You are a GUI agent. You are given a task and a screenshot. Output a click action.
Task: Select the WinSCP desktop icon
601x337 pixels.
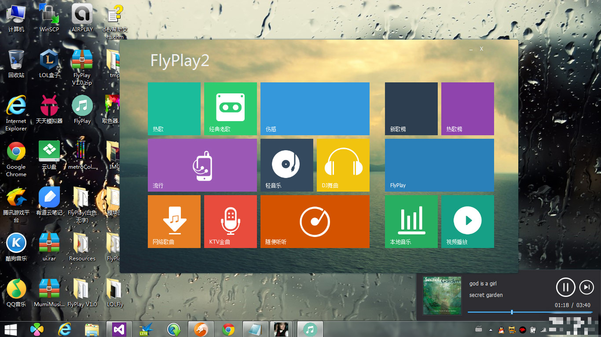coord(49,19)
